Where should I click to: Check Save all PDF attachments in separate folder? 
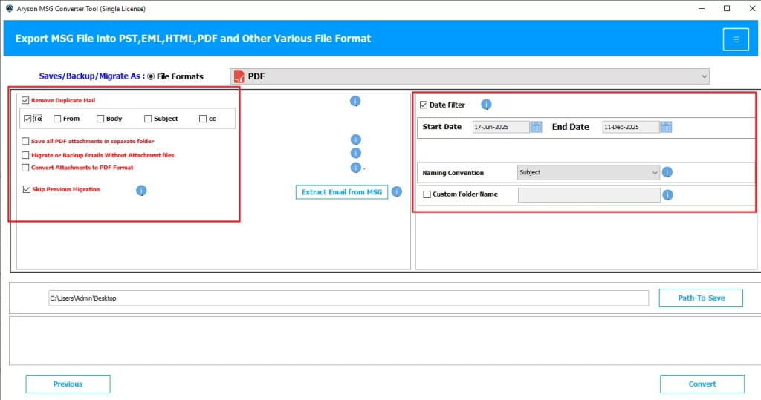pos(25,141)
